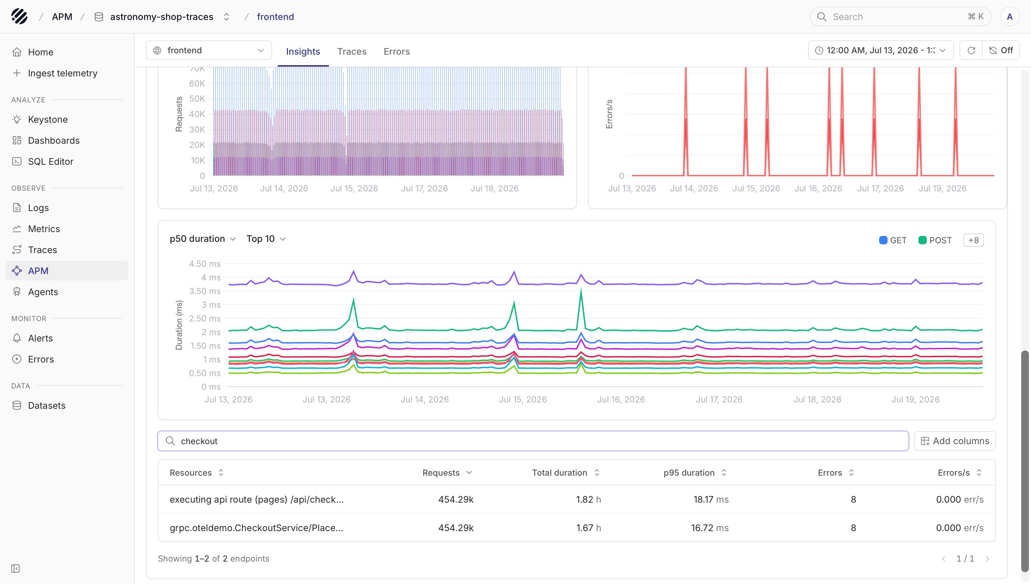
Task: Sort by Errors/s column header
Action: pyautogui.click(x=960, y=473)
